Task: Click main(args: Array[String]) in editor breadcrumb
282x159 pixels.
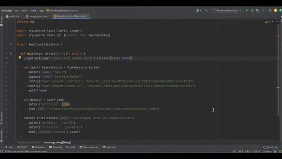Action: pos(58,142)
